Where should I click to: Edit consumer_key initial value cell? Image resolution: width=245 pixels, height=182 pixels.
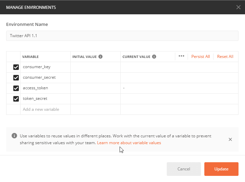pyautogui.click(x=95, y=67)
